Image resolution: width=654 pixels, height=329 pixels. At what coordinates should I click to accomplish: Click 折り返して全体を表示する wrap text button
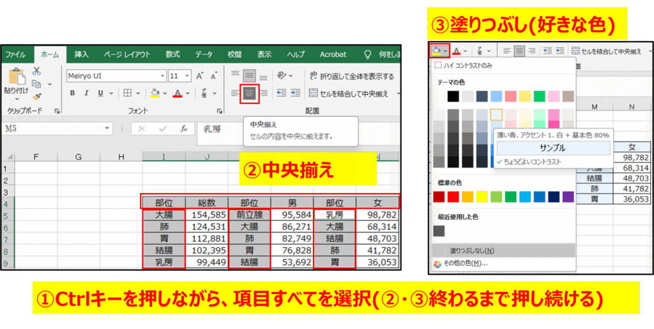[x=351, y=76]
